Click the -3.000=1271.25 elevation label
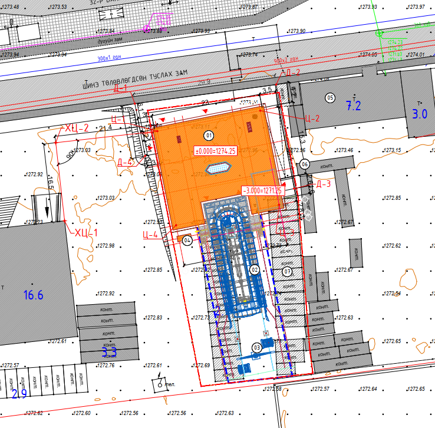 point(262,190)
